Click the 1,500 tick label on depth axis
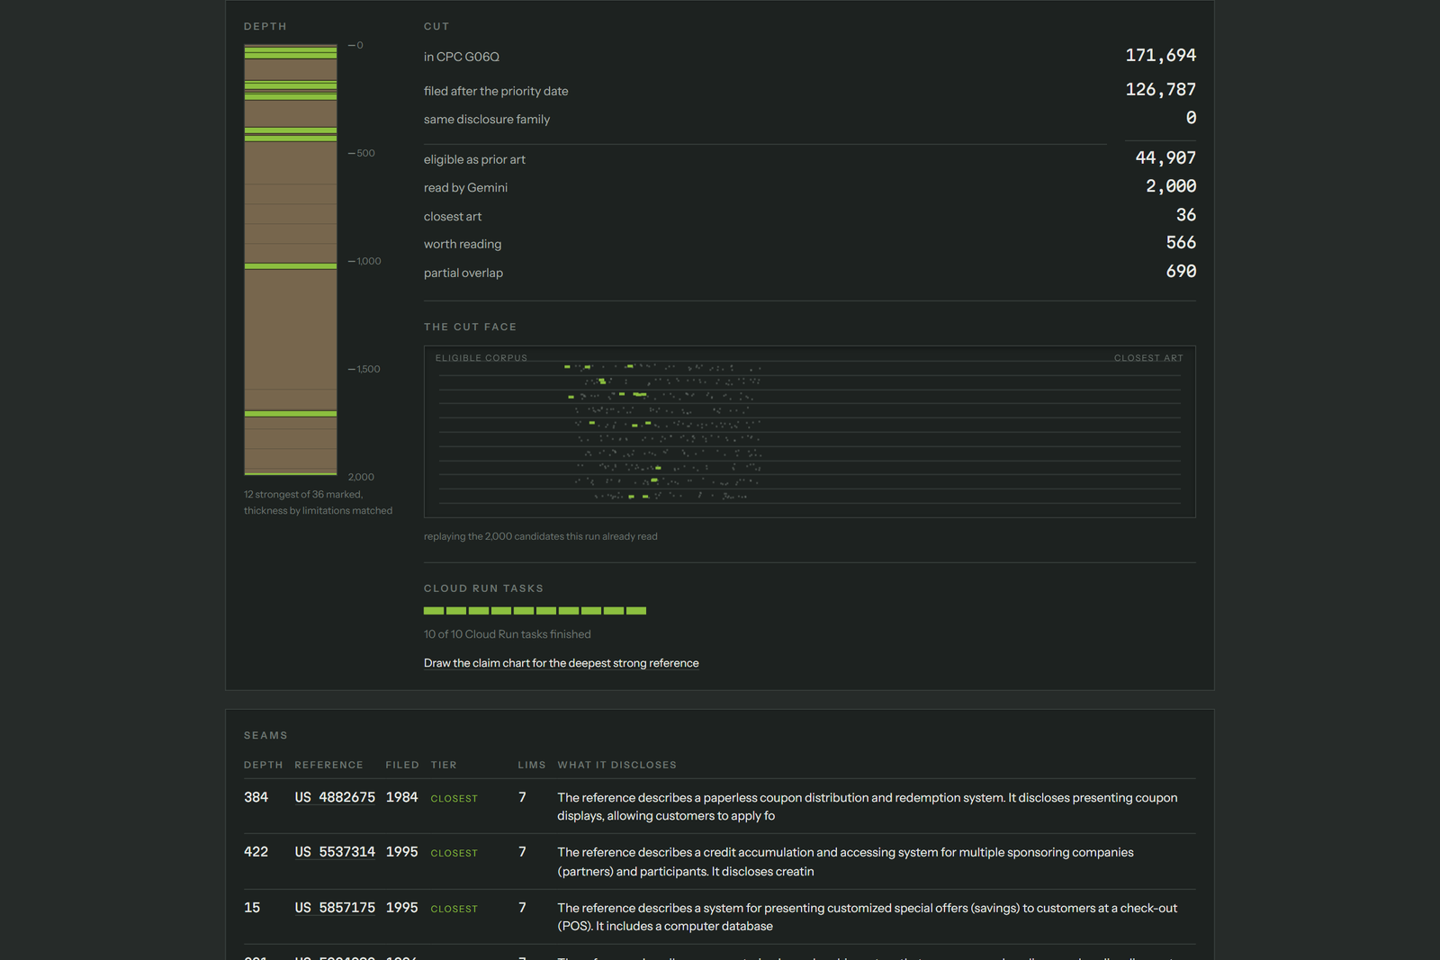 pyautogui.click(x=368, y=369)
